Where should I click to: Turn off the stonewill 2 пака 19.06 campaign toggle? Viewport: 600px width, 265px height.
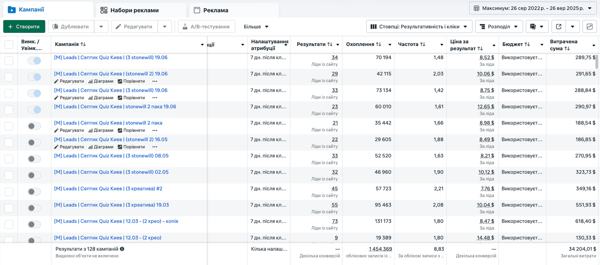pyautogui.click(x=34, y=110)
